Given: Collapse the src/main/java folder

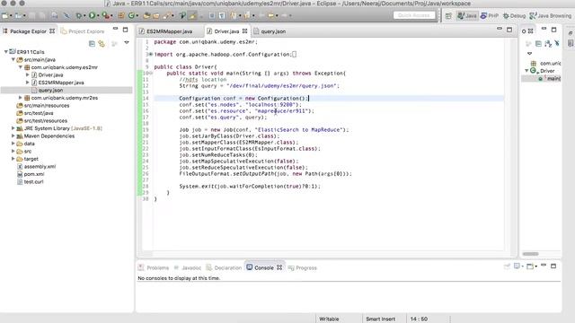Looking at the screenshot, I should click(x=13, y=59).
